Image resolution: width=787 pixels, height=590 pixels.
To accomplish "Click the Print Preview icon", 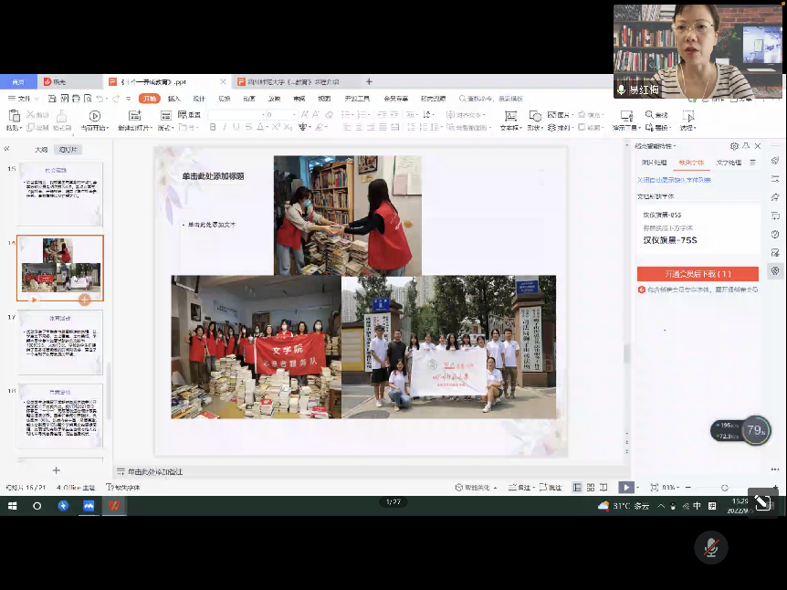I will 88,99.
